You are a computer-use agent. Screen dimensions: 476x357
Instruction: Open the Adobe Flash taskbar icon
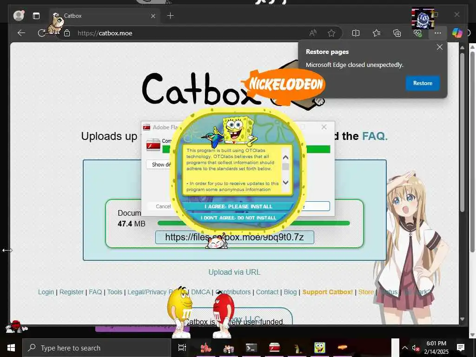(x=274, y=348)
